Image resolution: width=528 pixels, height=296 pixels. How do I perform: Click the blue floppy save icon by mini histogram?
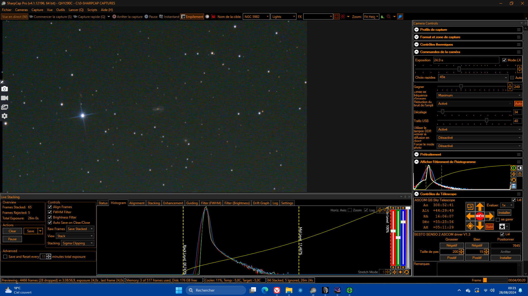click(513, 186)
